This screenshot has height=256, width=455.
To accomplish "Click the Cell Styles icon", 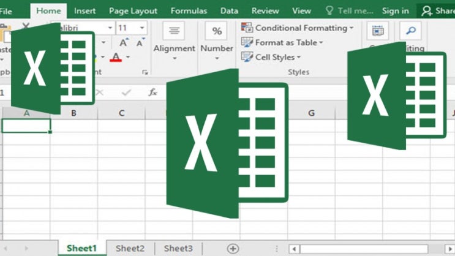I will click(x=247, y=57).
